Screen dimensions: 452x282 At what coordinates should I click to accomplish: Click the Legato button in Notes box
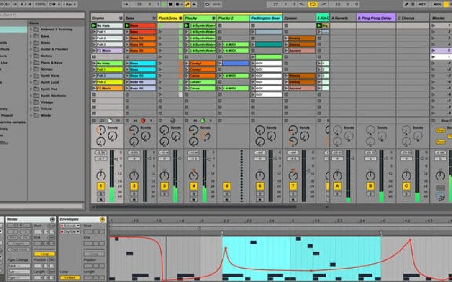coord(19,244)
